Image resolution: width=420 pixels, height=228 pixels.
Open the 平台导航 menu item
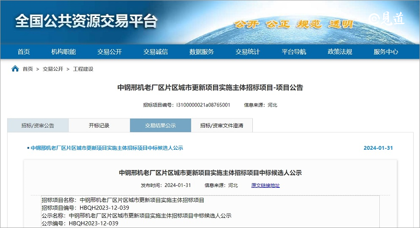pyautogui.click(x=294, y=52)
